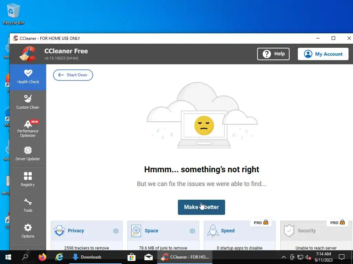Click the Privacy spy icon
Screen dimensions: 353x264
(59, 231)
